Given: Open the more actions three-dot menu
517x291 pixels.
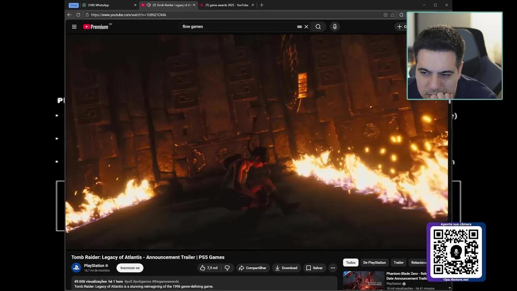Looking at the screenshot, I should [332, 268].
